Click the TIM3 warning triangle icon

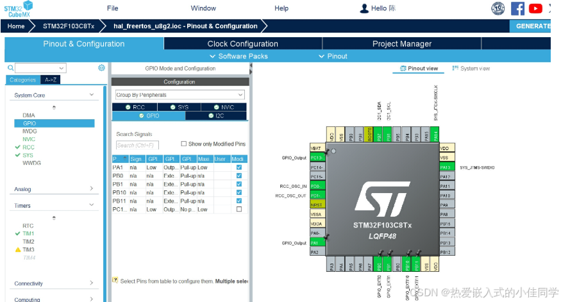click(18, 250)
